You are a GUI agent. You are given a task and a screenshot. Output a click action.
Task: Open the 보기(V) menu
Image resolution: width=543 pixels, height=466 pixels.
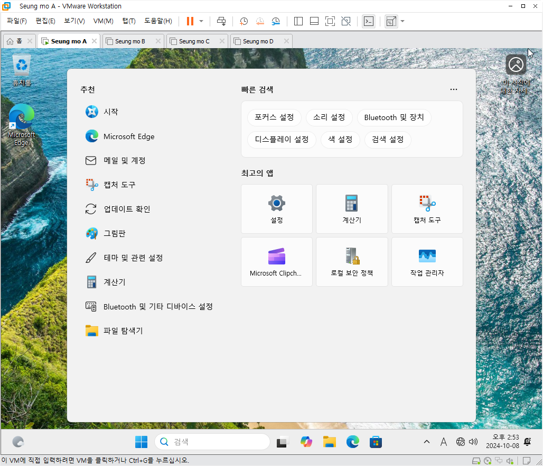tap(74, 21)
